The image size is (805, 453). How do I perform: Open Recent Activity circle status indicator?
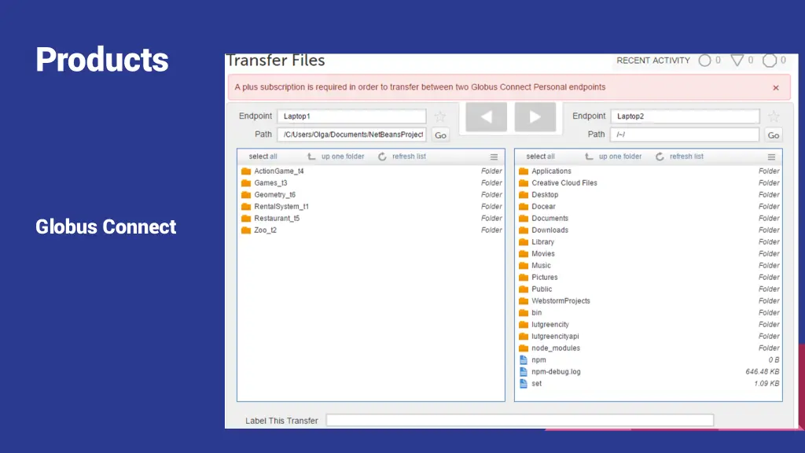[x=705, y=61]
